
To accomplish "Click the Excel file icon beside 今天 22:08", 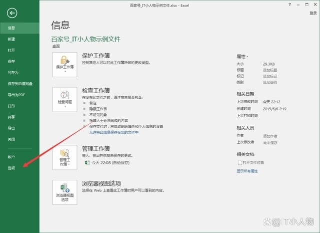I will [x=87, y=163].
